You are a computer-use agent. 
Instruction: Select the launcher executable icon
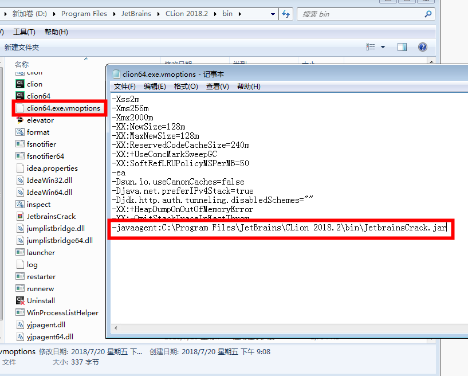pos(20,252)
